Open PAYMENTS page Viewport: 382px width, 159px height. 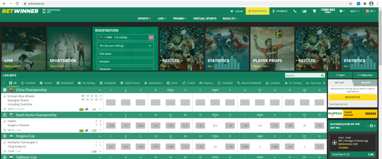280,11
